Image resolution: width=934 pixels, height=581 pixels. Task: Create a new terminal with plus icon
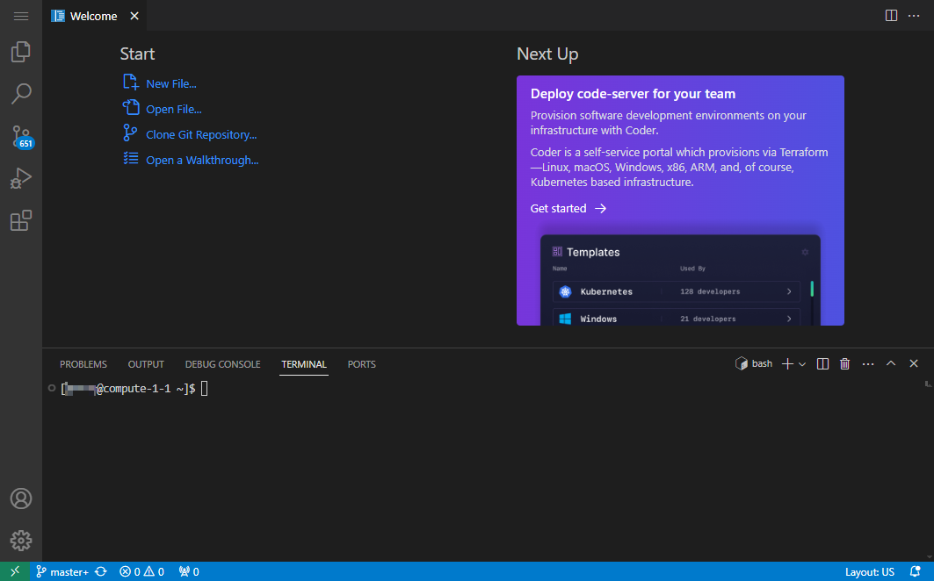pyautogui.click(x=787, y=363)
